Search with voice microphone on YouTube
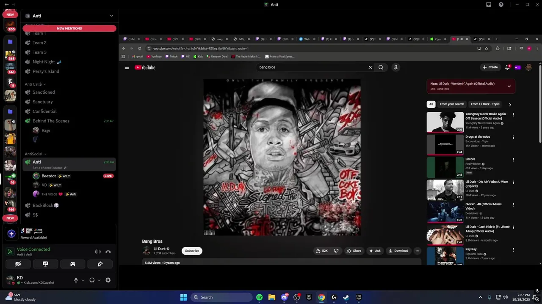542x304 pixels. [395, 68]
